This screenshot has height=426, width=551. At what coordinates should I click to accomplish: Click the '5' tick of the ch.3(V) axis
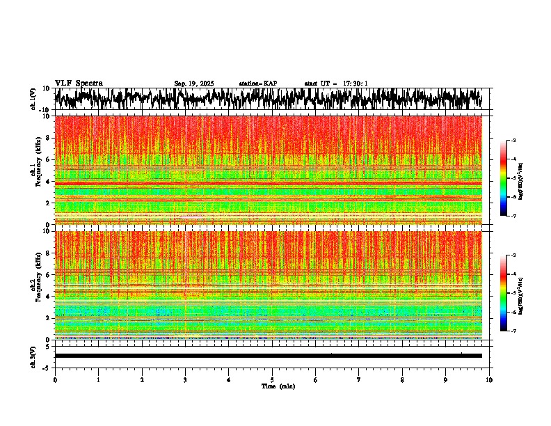click(48, 347)
